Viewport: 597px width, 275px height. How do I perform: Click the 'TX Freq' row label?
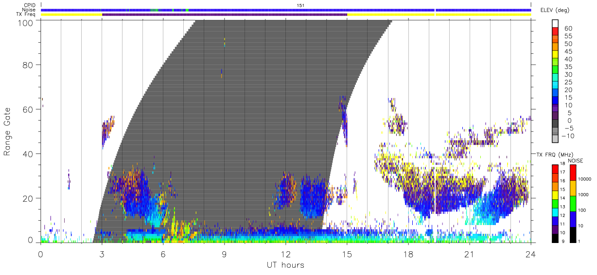[x=27, y=15]
